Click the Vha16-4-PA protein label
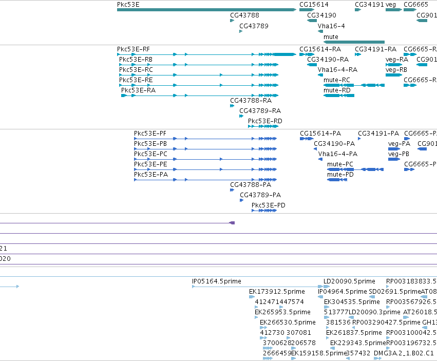 coord(338,154)
